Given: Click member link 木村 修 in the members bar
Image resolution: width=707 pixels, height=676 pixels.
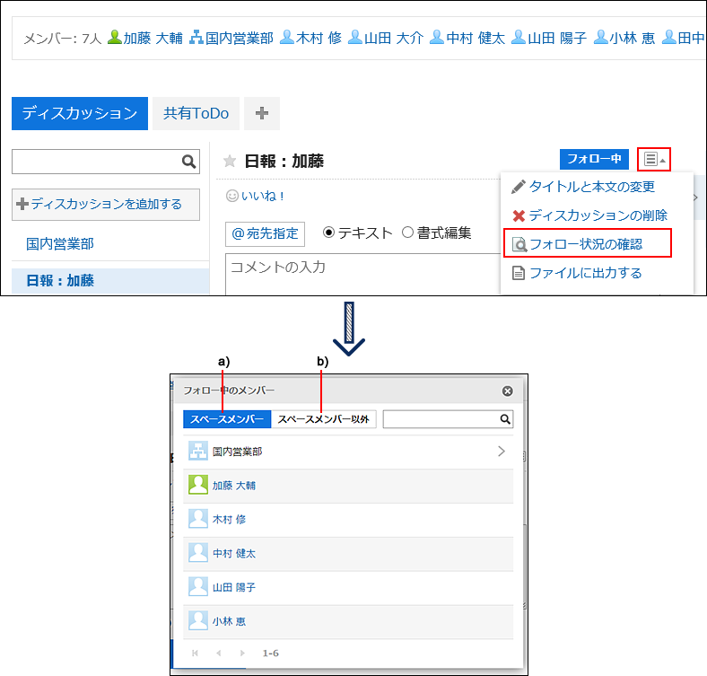Looking at the screenshot, I should pos(319,38).
